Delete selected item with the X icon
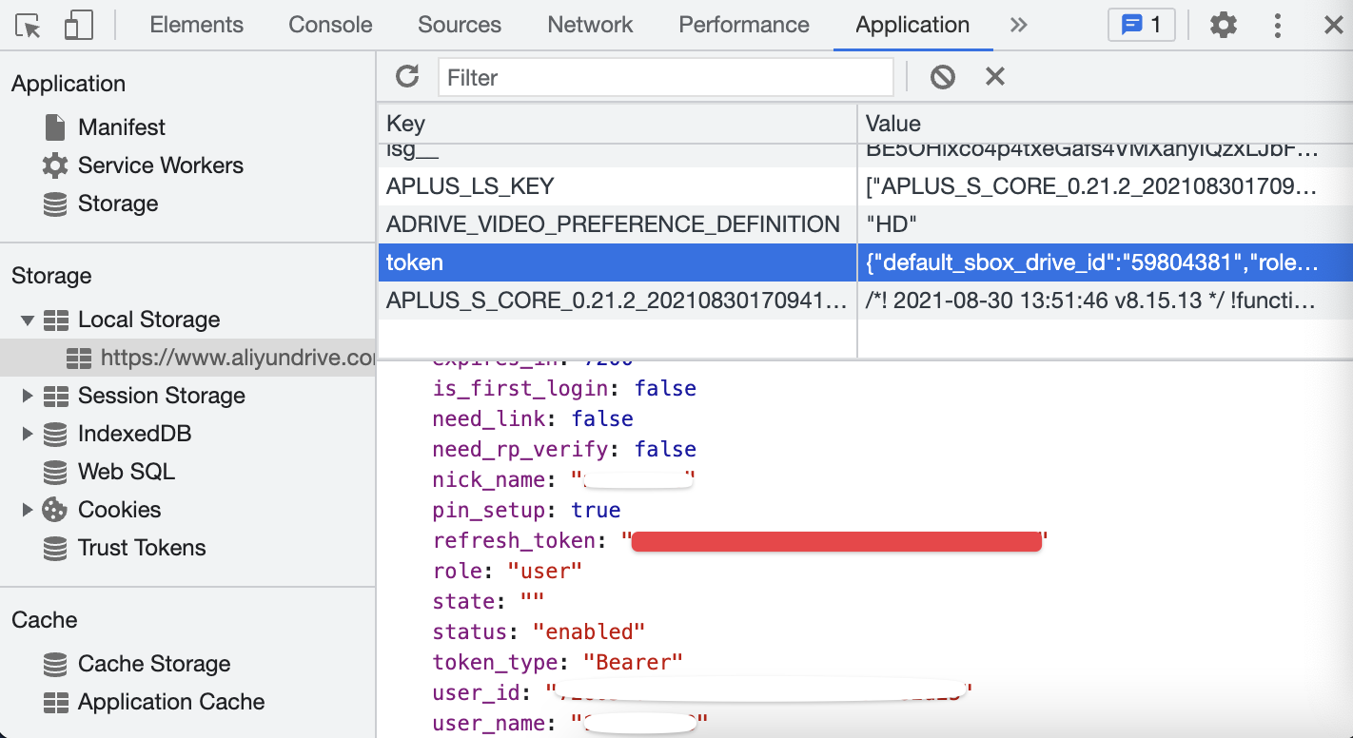Viewport: 1353px width, 738px height. click(994, 77)
